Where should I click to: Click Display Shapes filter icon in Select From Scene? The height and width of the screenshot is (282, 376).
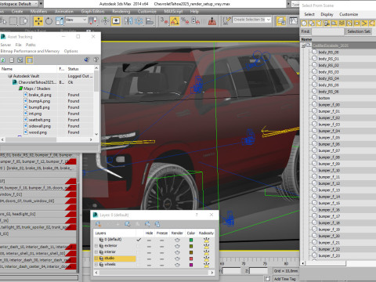[312, 23]
